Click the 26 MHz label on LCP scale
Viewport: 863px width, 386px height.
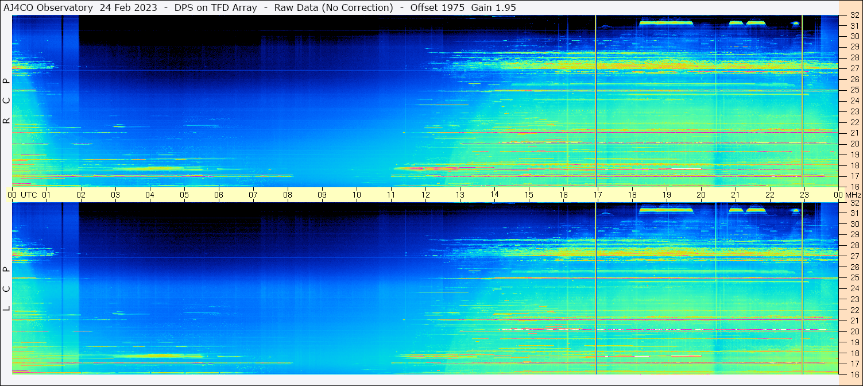tap(854, 267)
